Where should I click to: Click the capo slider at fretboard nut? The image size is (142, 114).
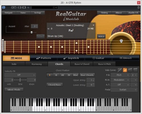(x=3, y=45)
